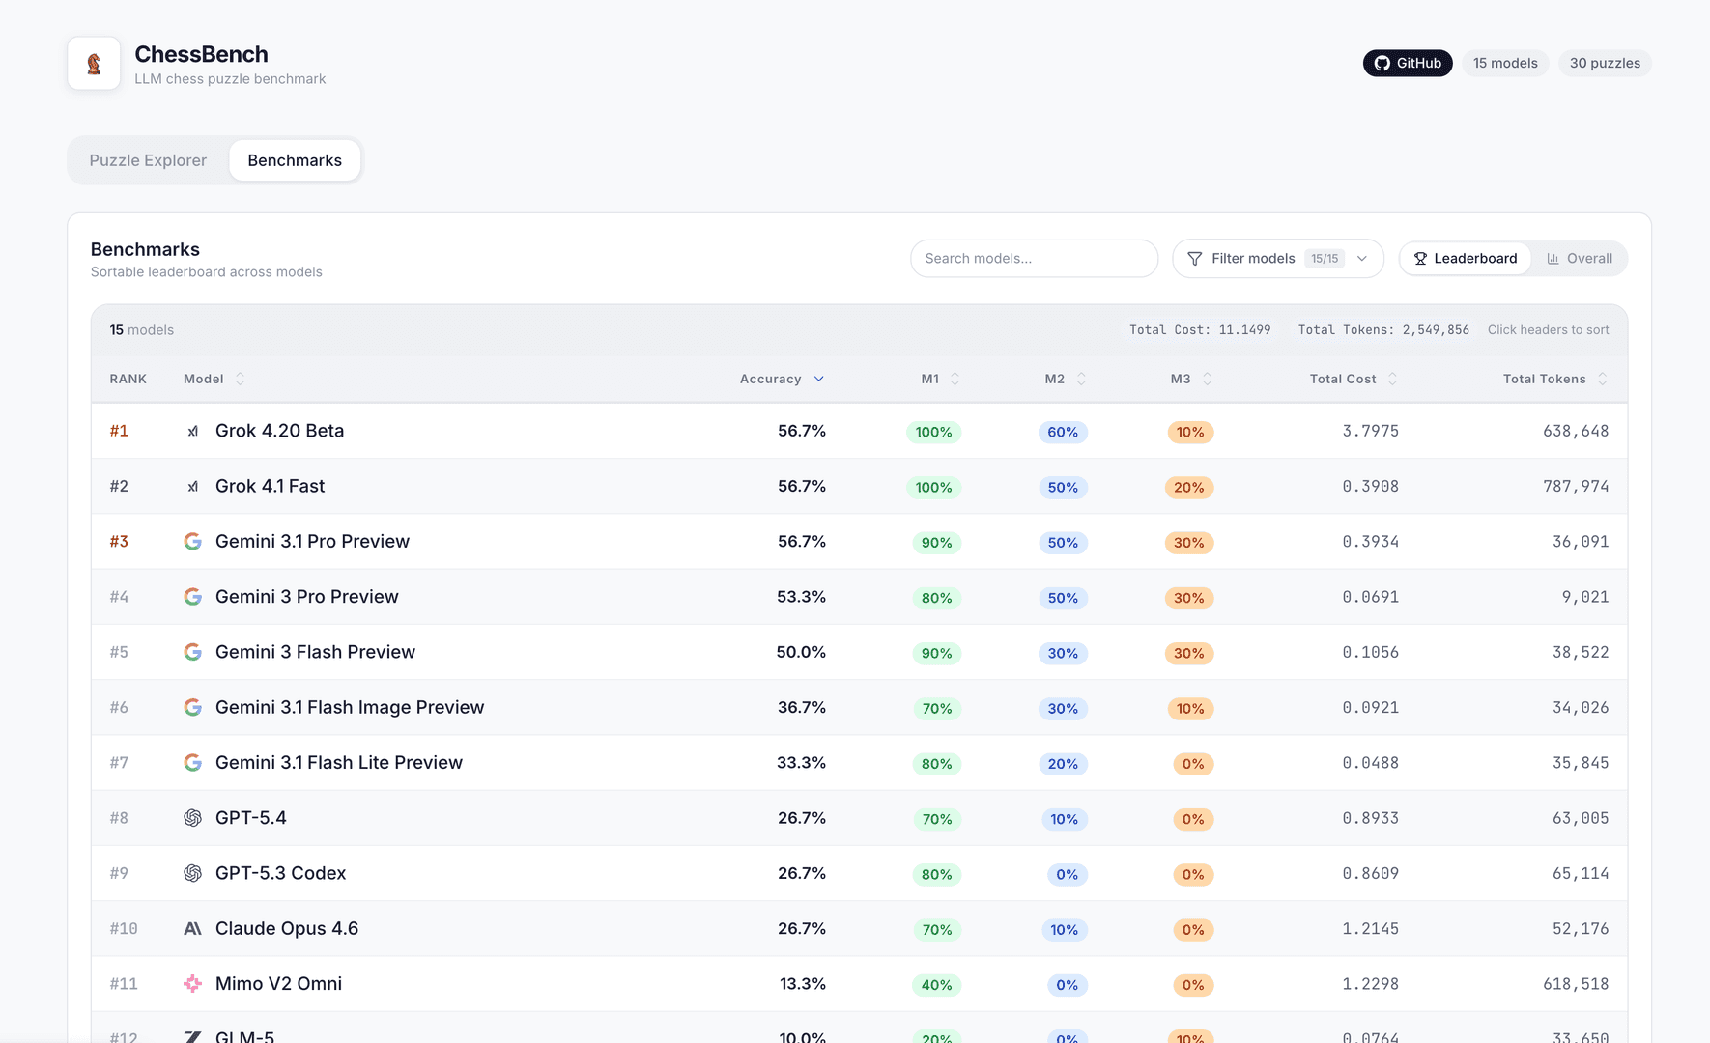Open the Puzzle Explorer tab
Image resolution: width=1710 pixels, height=1043 pixels.
tap(148, 160)
